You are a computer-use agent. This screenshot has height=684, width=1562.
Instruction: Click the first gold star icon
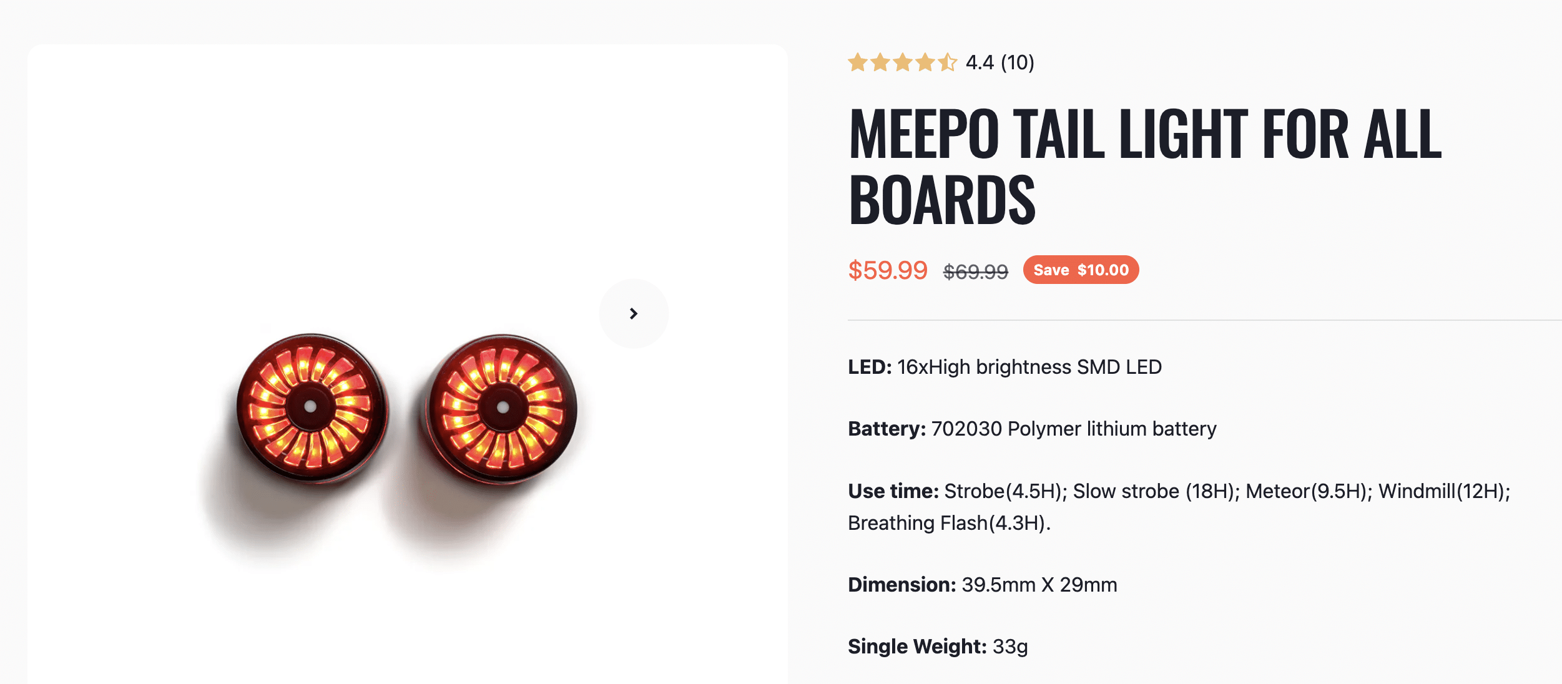(x=857, y=63)
